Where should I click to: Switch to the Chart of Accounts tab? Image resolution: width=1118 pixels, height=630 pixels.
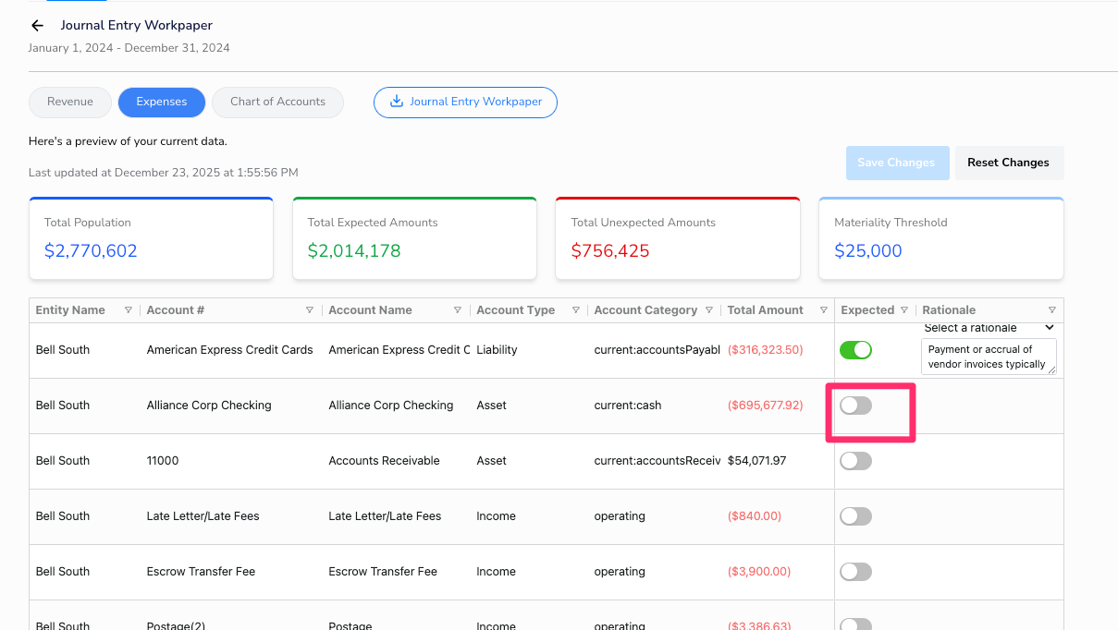[x=277, y=102]
